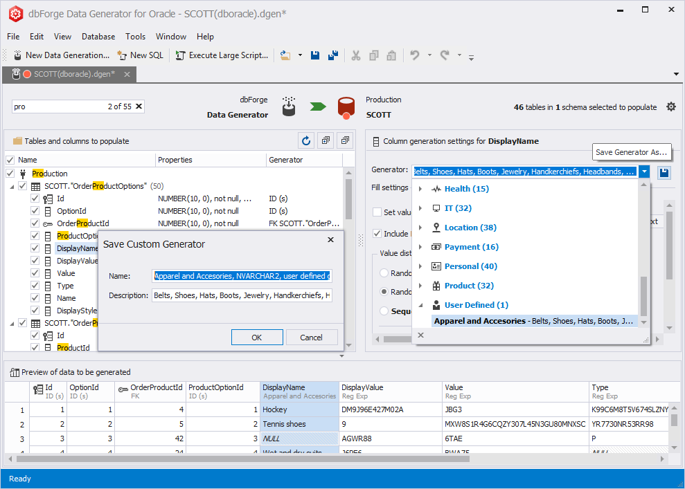Select the Apparel and Accesories generator item

pos(534,321)
